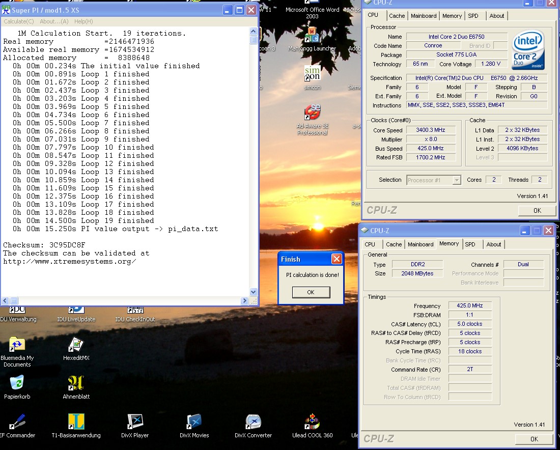Screen dimensions: 560x450
Task: Open the Papierkorb recycle bin icon
Action: click(17, 383)
